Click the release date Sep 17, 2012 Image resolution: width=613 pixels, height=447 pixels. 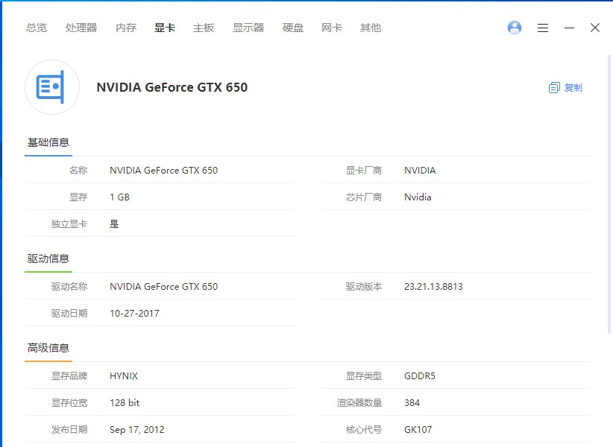click(x=136, y=430)
